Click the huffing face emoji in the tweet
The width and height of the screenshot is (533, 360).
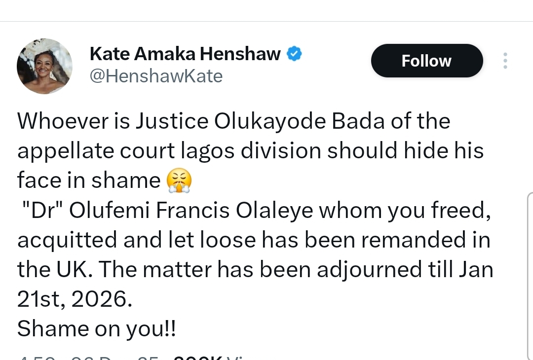point(180,180)
